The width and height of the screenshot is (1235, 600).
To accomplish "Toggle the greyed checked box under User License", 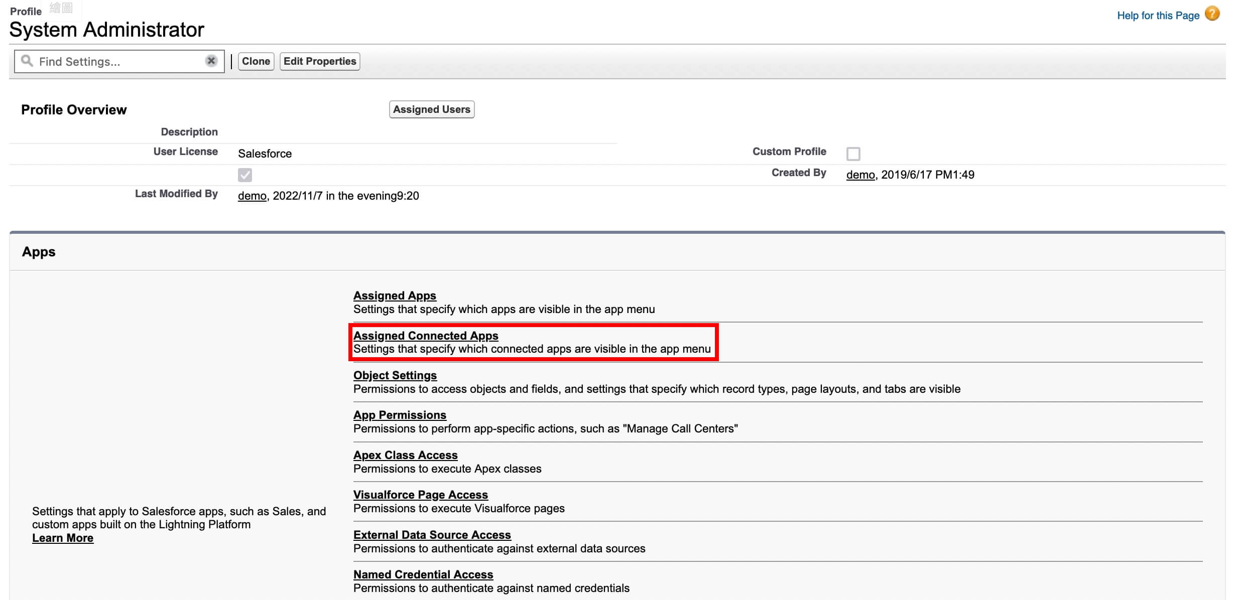I will [x=245, y=175].
